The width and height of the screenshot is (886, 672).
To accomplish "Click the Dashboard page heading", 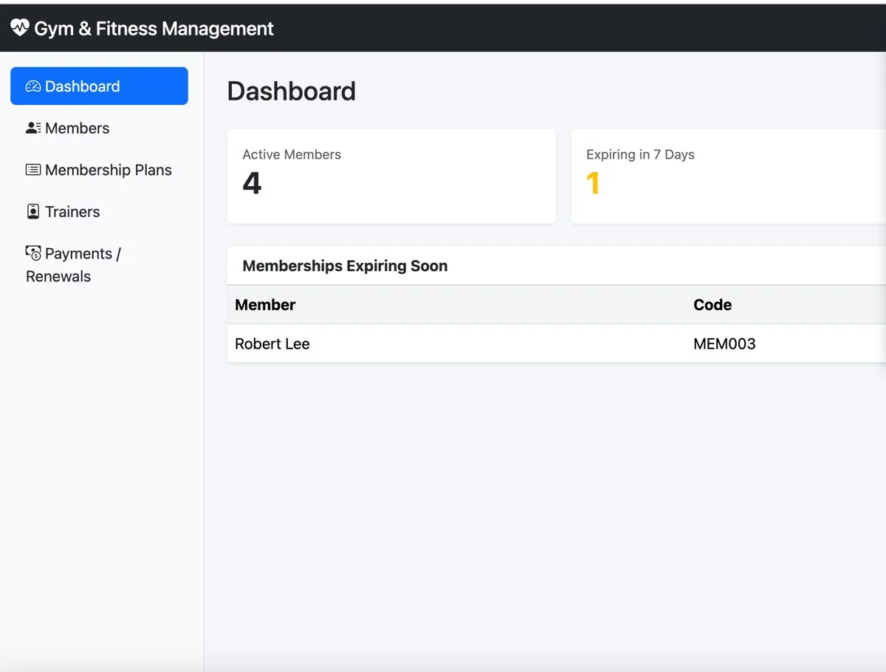I will point(292,91).
